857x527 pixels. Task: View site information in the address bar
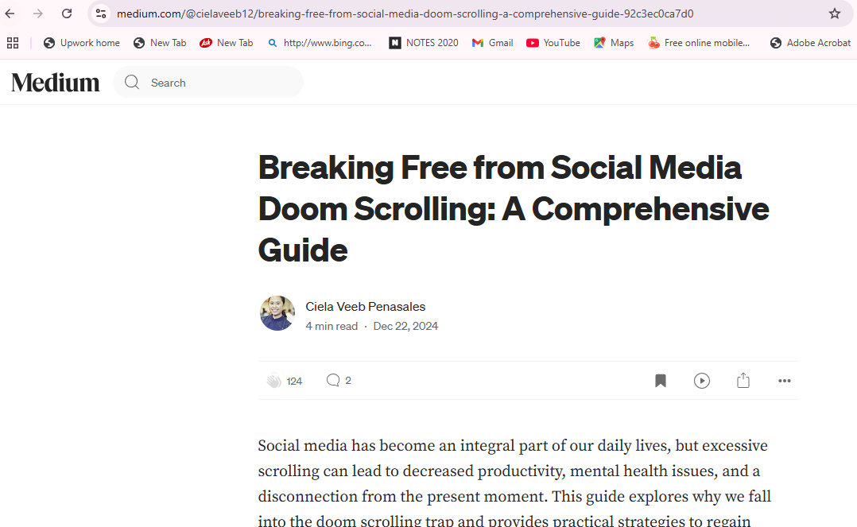coord(101,14)
